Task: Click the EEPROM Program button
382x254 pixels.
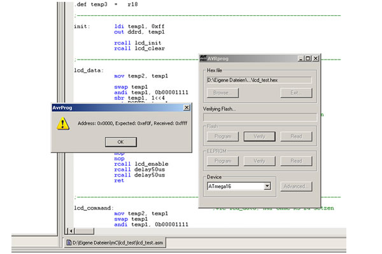Action: point(223,161)
